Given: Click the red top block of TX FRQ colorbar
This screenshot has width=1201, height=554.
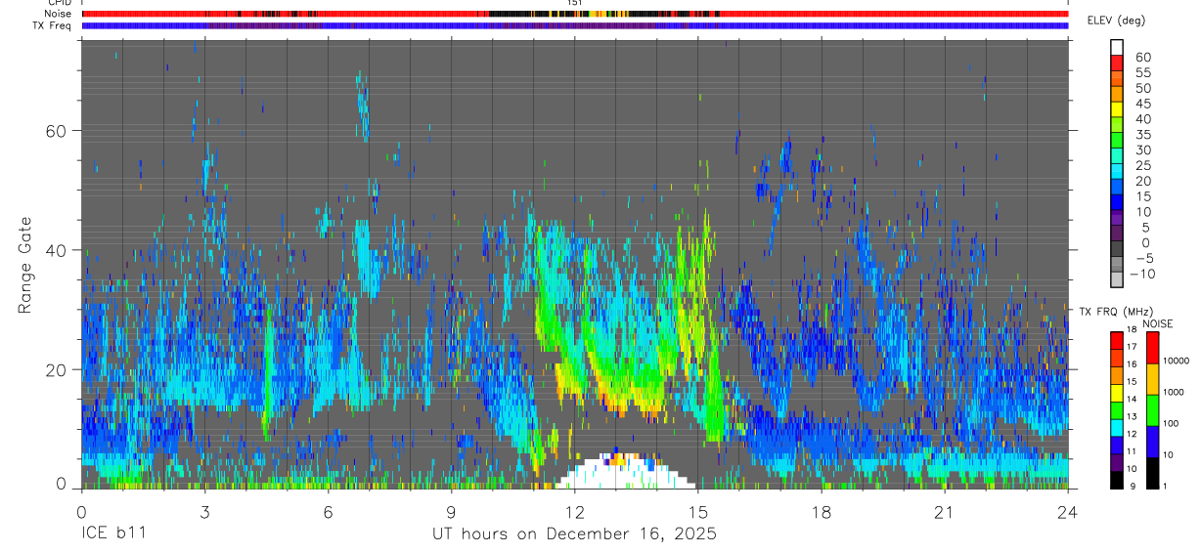Looking at the screenshot, I should point(1117,339).
